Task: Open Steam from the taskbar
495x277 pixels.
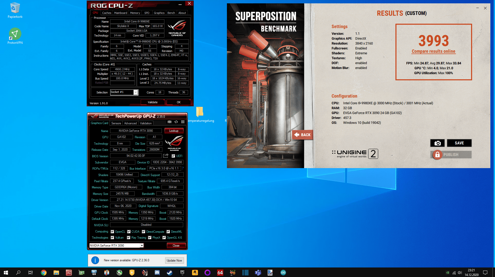Action: click(x=170, y=272)
